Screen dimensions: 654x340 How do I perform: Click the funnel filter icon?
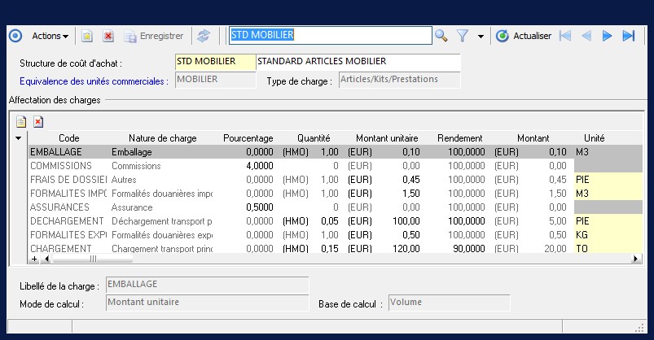coord(462,36)
